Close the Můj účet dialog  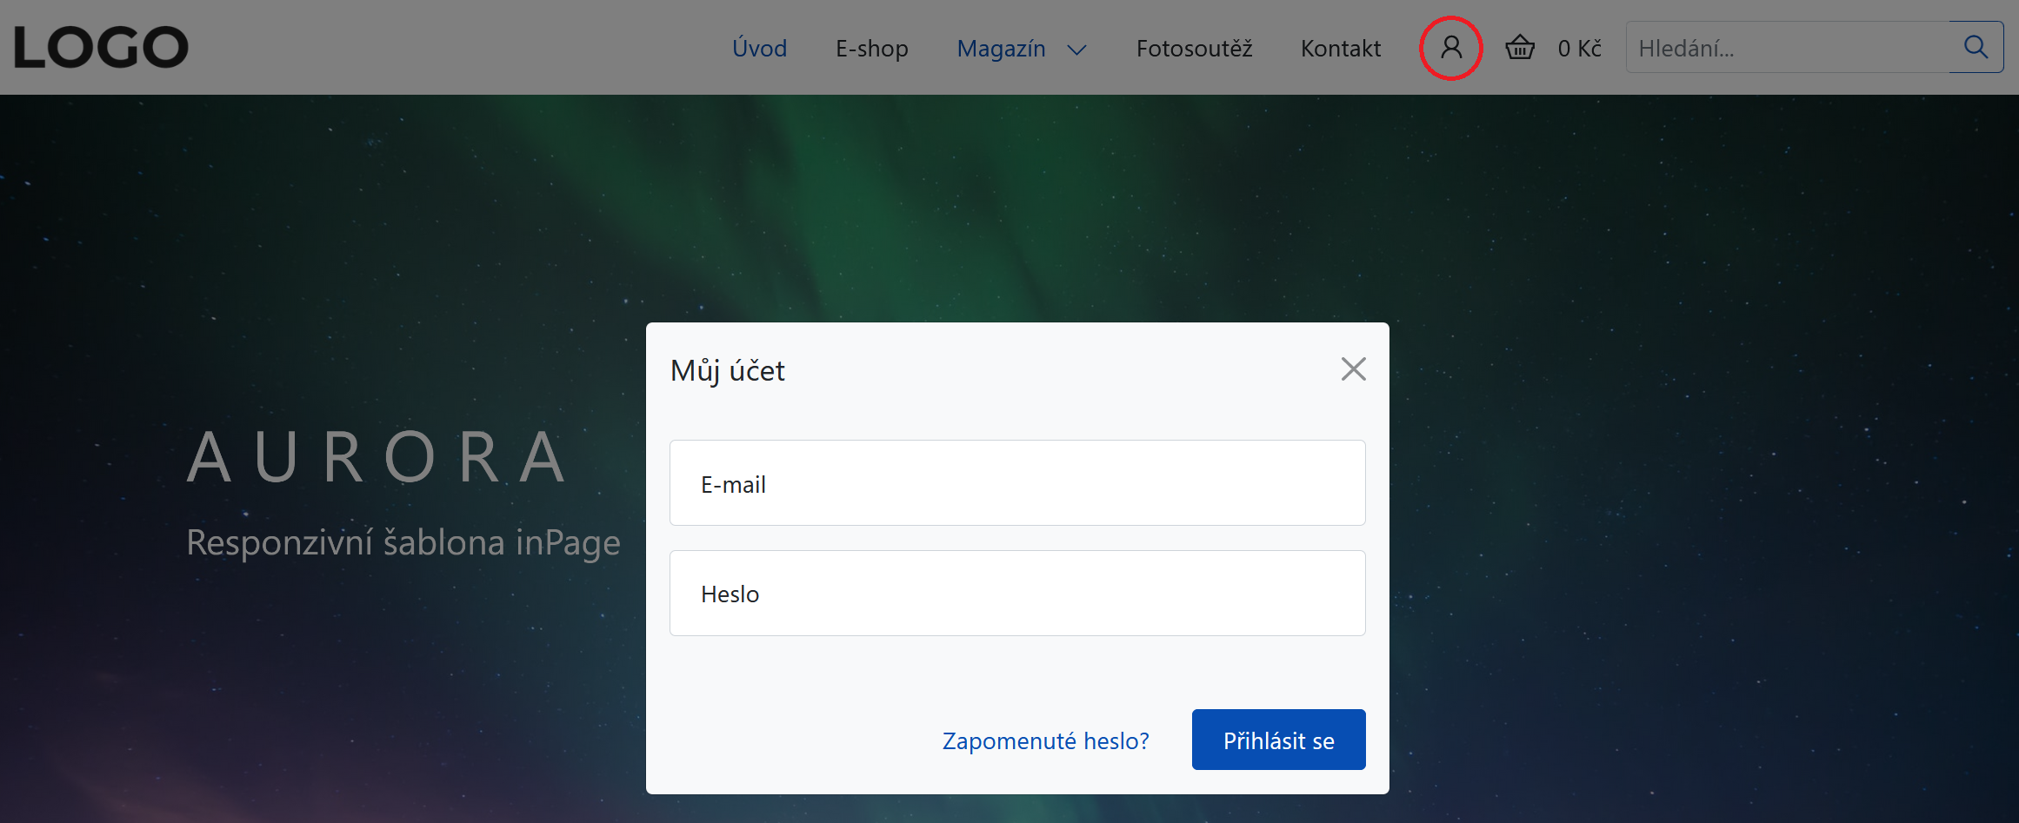click(x=1353, y=369)
